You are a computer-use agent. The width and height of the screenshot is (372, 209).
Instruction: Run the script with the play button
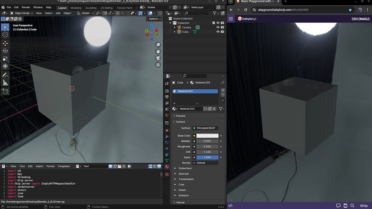(129, 166)
